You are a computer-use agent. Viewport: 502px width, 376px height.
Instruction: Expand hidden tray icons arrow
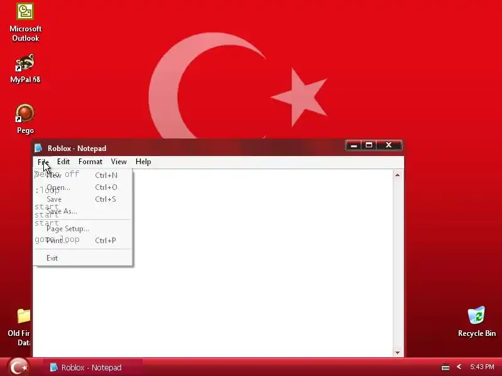coord(459,367)
